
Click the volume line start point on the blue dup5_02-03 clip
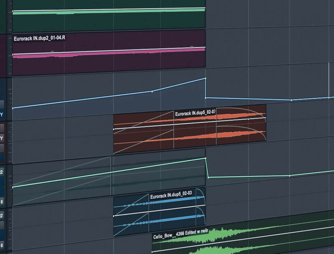pyautogui.click(x=114, y=216)
